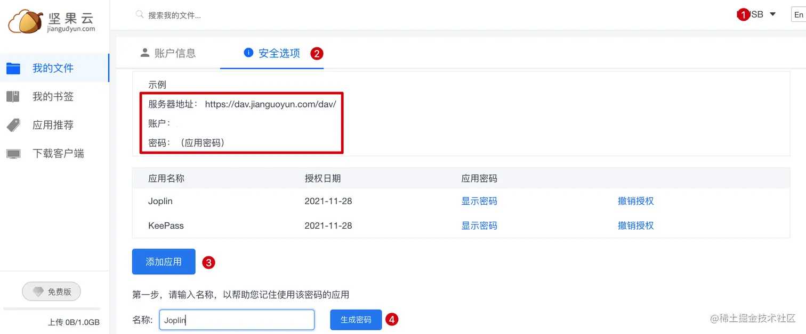Show password for KeePass app
806x334 pixels.
pos(479,226)
